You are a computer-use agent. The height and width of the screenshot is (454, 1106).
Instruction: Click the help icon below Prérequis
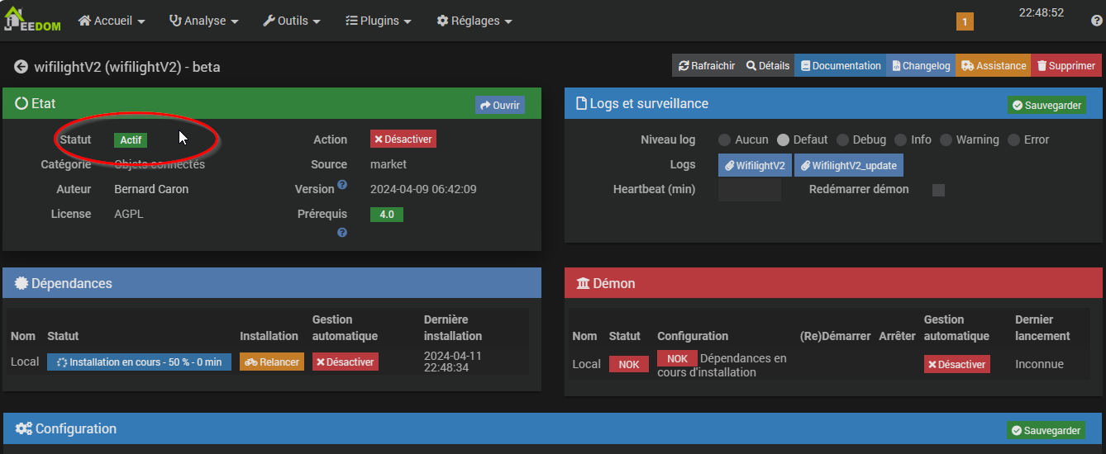342,233
